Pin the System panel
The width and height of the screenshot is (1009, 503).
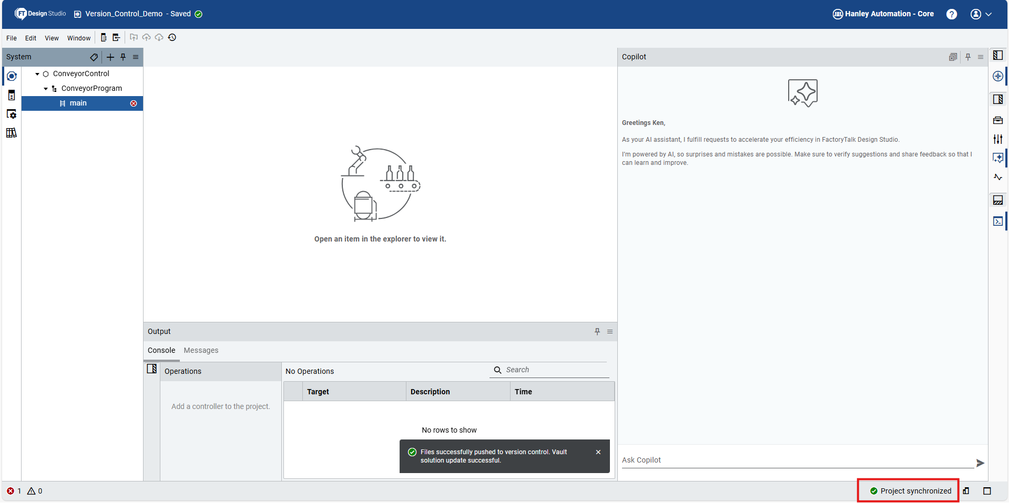coord(123,57)
